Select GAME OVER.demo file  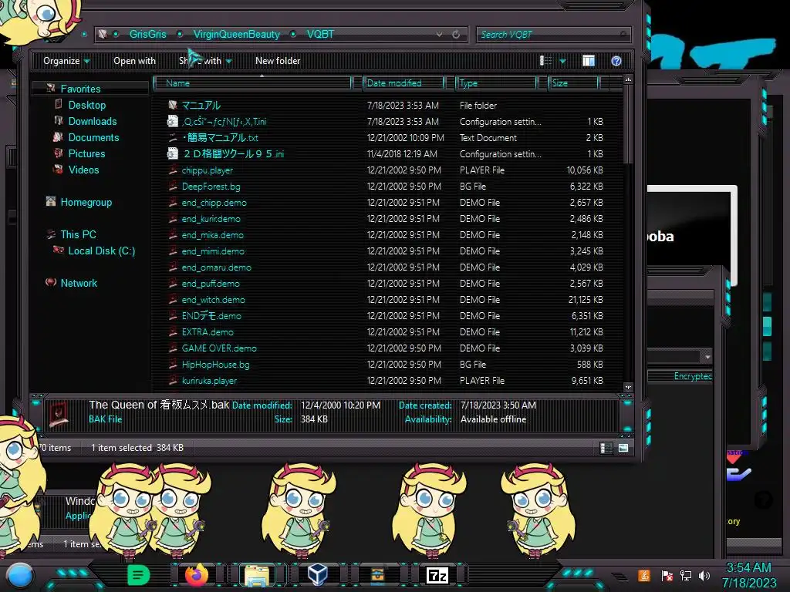click(x=219, y=348)
